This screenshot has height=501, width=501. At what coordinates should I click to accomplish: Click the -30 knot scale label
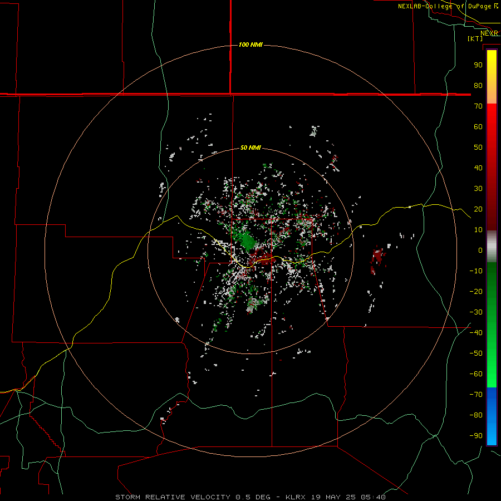[x=476, y=312]
